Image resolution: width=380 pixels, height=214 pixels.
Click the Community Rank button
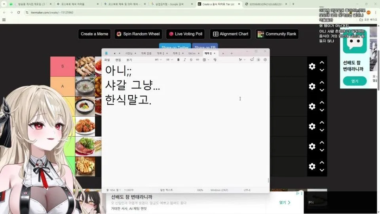pyautogui.click(x=277, y=34)
